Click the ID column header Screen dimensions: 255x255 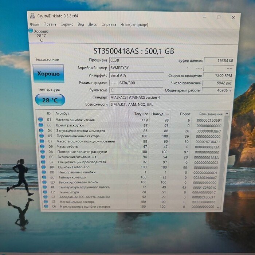pos(48,113)
